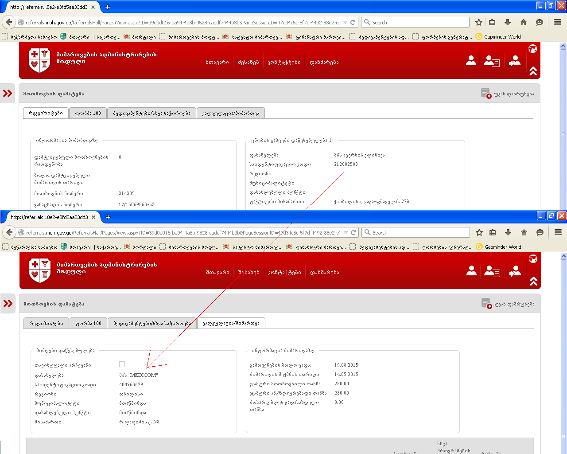Bookmark page with star icon in upper window
This screenshot has height=454, width=567.
pyautogui.click(x=479, y=23)
